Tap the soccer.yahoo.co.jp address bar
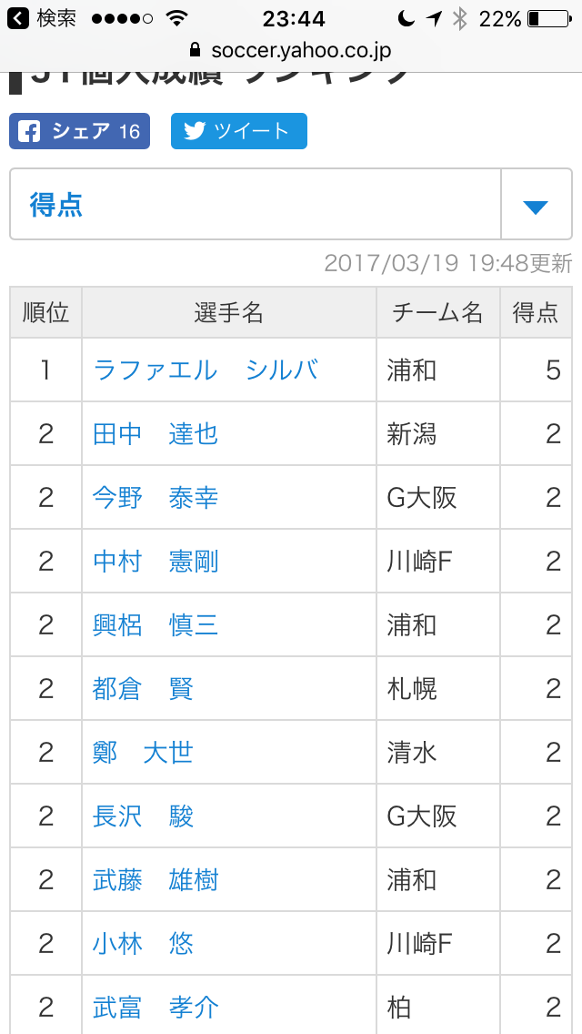Screen dimensions: 582x1034 300,50
